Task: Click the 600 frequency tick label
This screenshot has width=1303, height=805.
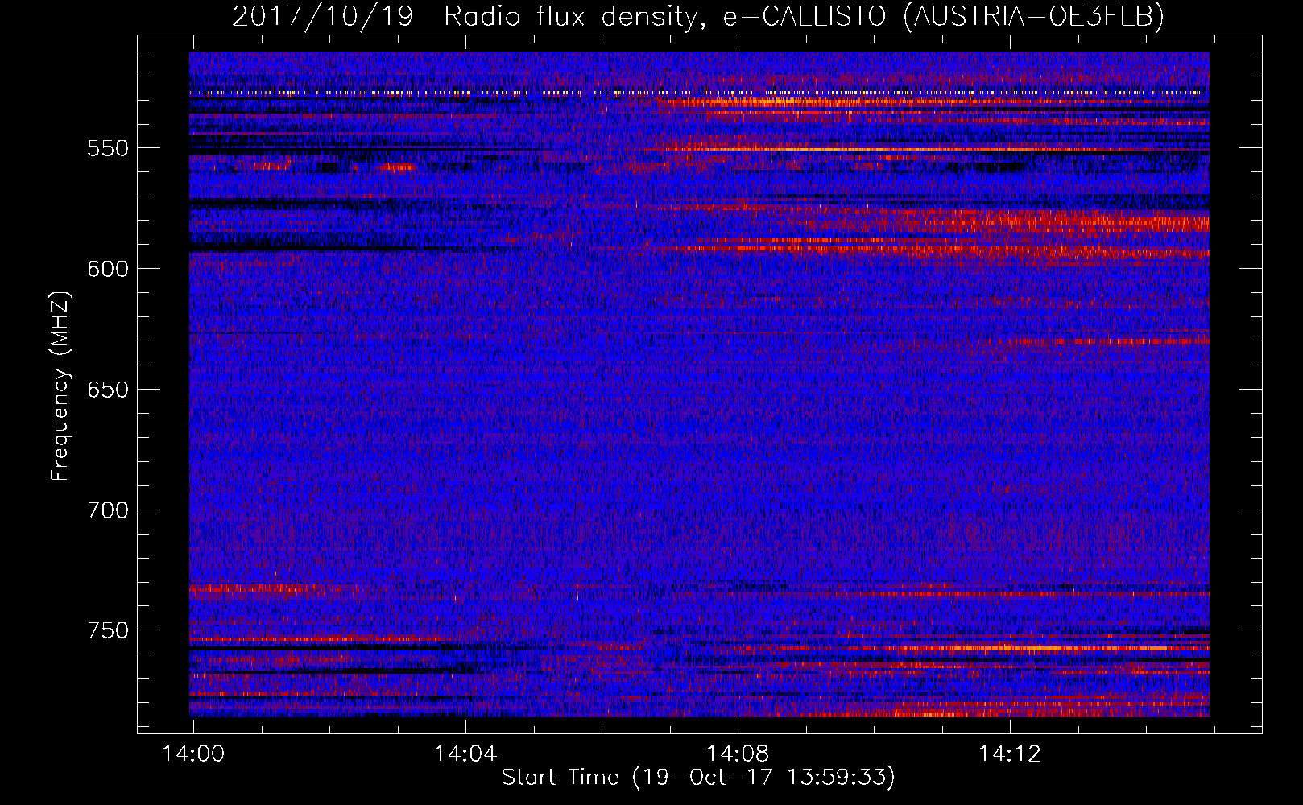Action: pyautogui.click(x=108, y=270)
